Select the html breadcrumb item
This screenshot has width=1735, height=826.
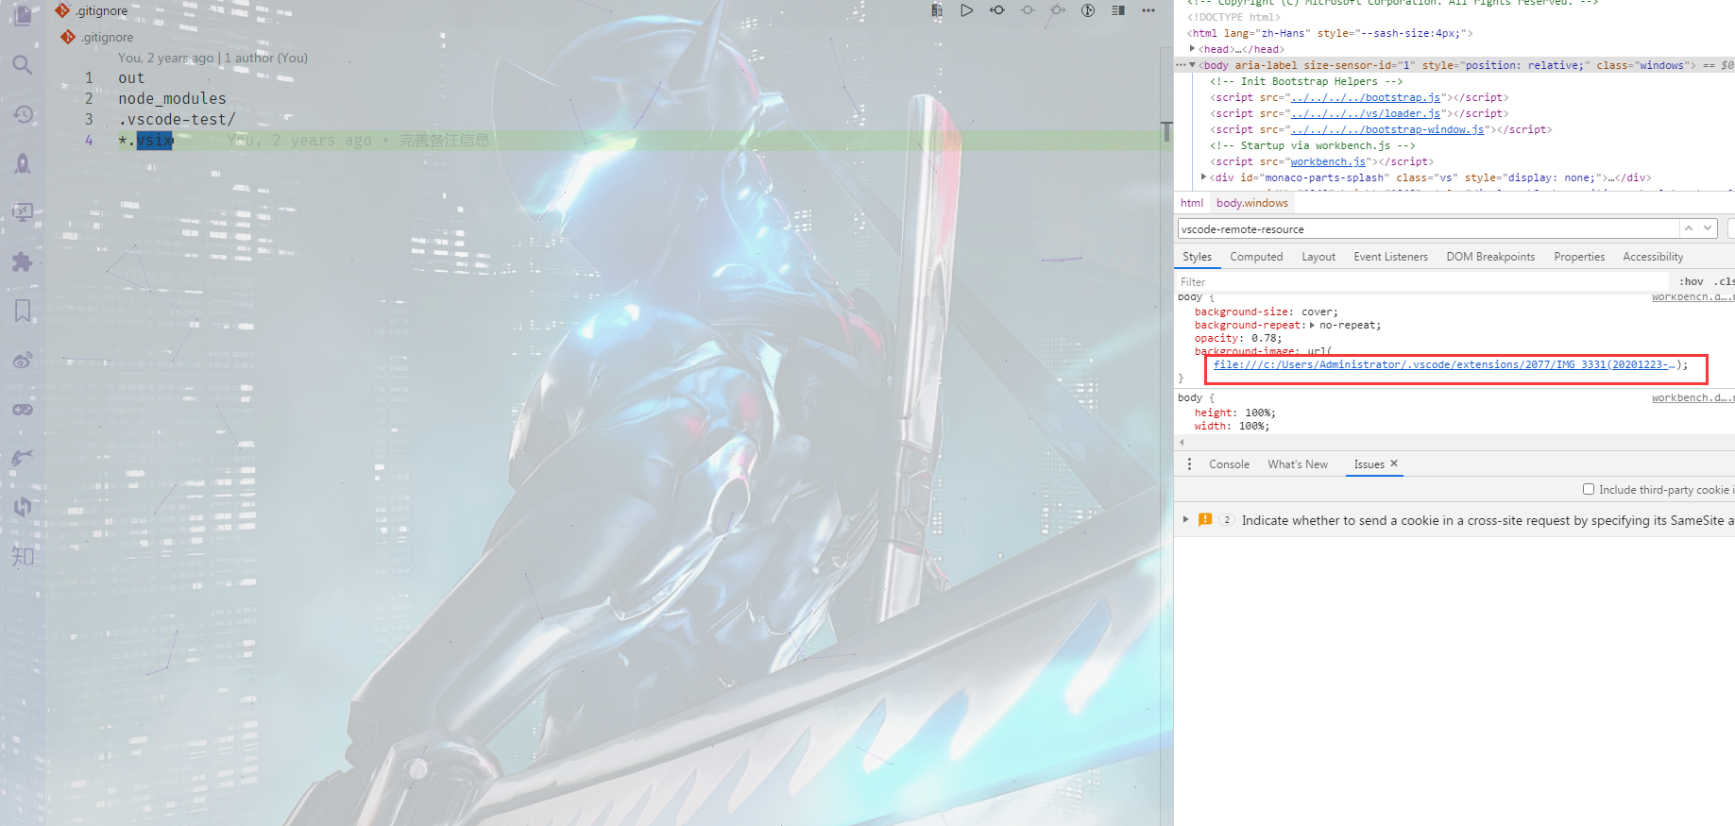1192,203
